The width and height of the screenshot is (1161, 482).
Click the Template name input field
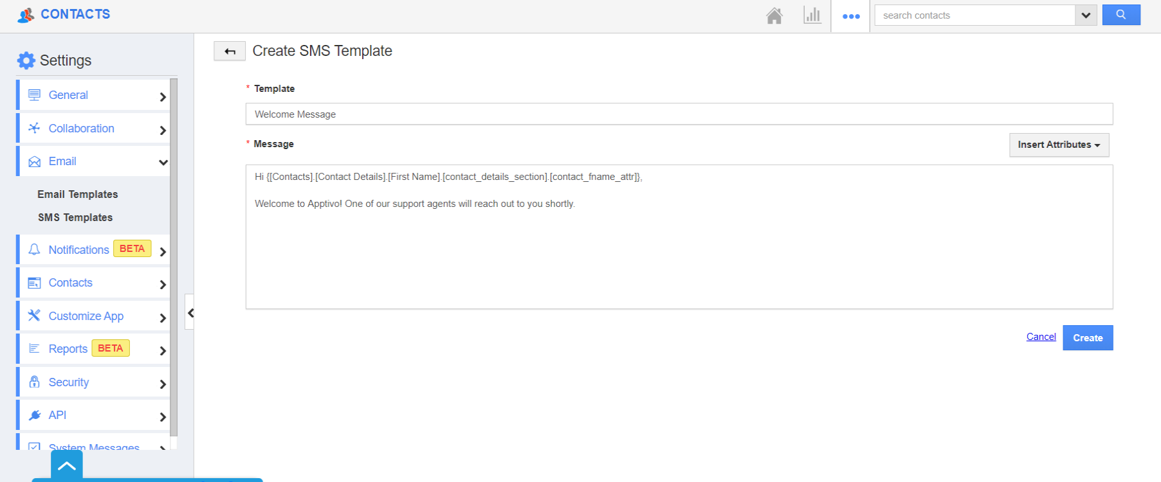click(679, 114)
